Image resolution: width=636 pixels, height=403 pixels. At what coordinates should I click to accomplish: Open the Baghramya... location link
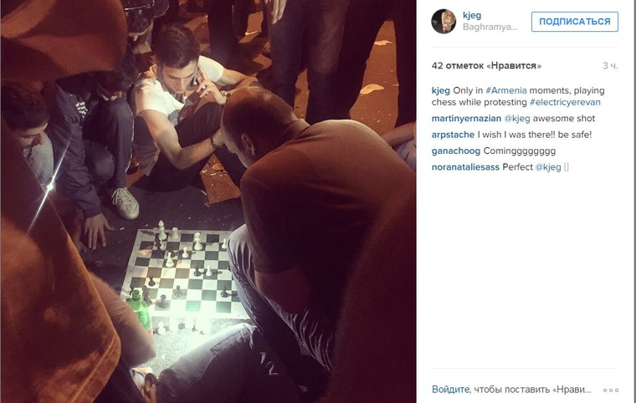pyautogui.click(x=490, y=27)
